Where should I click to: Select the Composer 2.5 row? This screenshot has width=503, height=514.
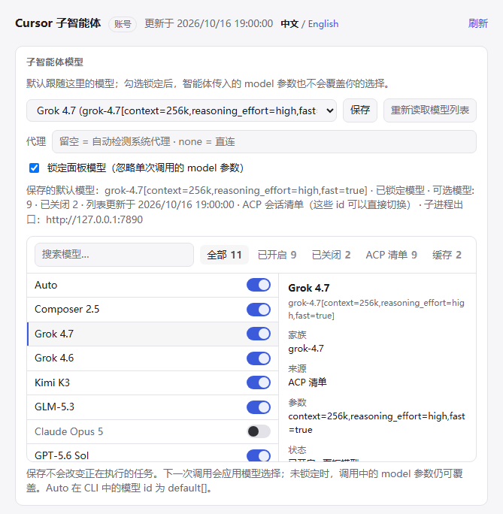(x=153, y=309)
